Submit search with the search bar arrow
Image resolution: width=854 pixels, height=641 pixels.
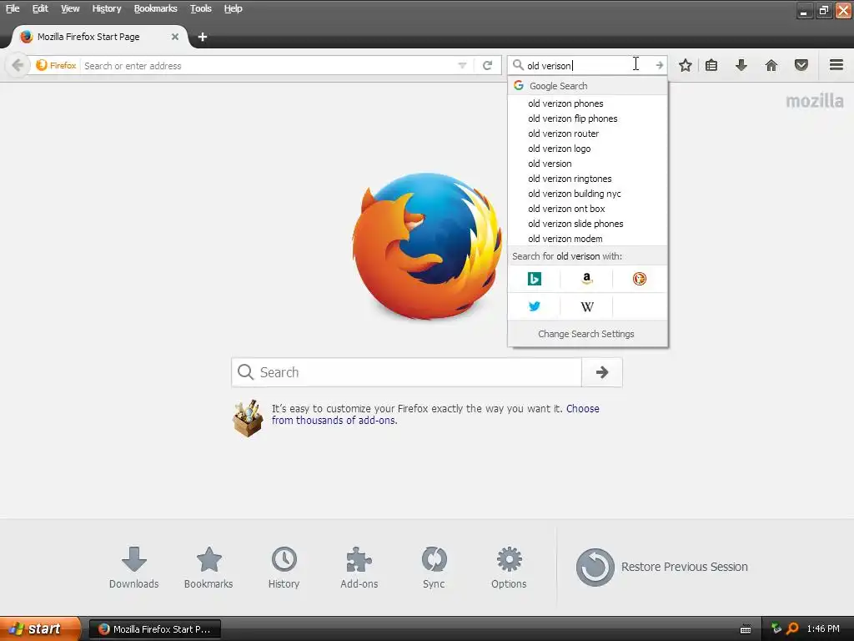pyautogui.click(x=660, y=65)
